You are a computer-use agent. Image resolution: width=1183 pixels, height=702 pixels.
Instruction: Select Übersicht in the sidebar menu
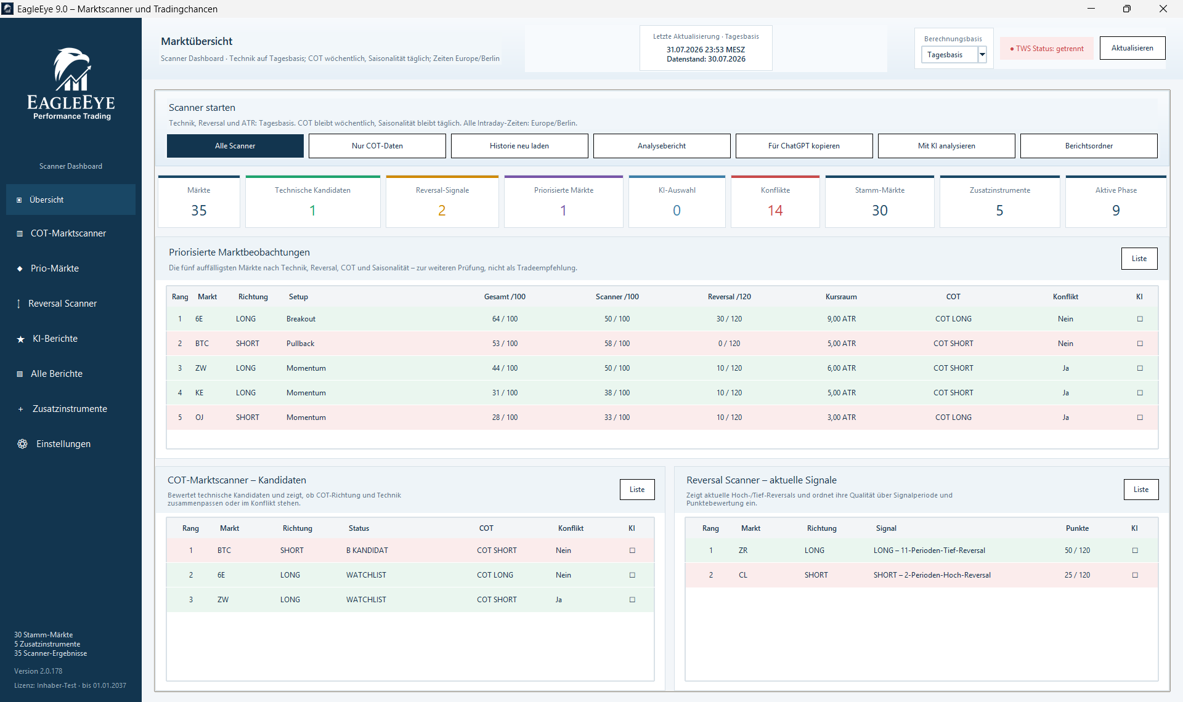click(71, 200)
